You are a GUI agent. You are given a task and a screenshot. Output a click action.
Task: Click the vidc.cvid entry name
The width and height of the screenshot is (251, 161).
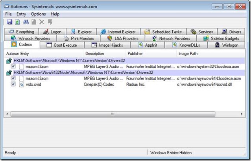click(33, 85)
